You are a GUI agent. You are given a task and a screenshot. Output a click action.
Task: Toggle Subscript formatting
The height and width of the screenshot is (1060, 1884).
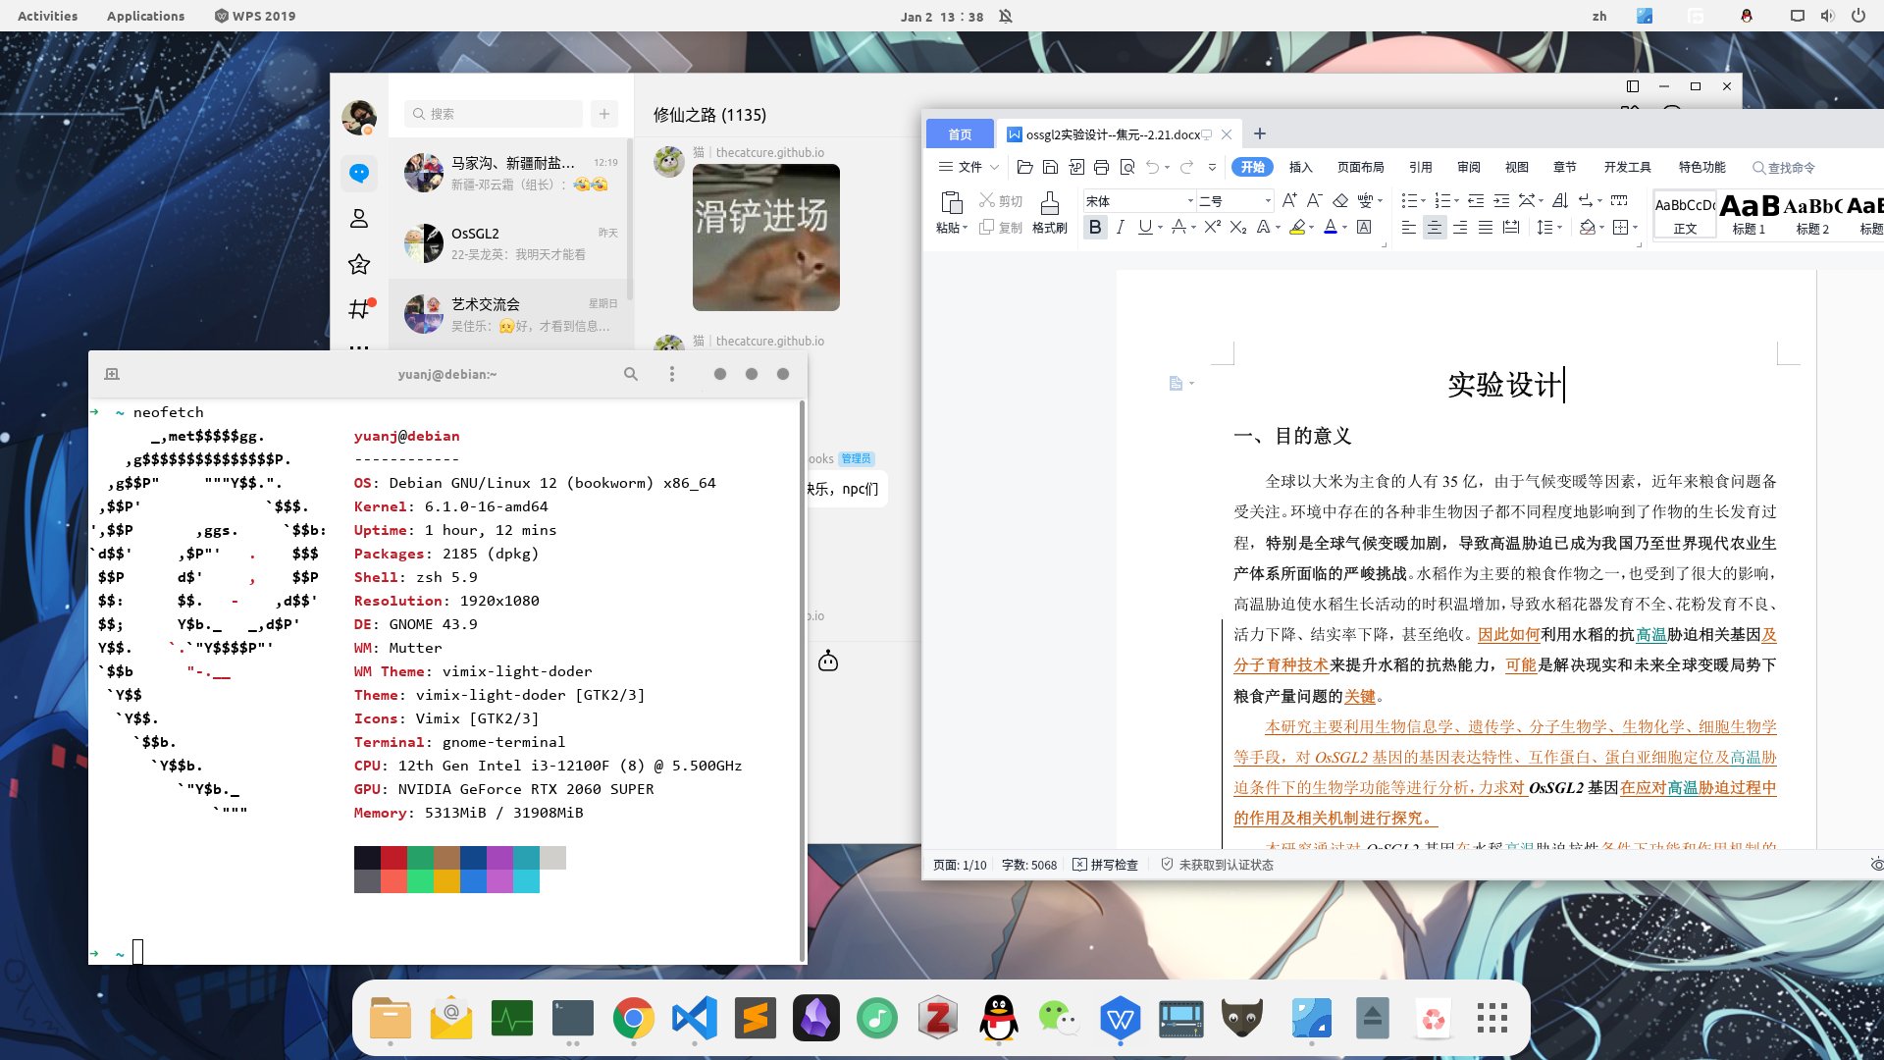[x=1238, y=227]
